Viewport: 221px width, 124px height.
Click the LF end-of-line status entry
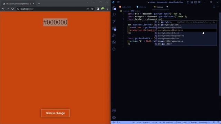160,123
